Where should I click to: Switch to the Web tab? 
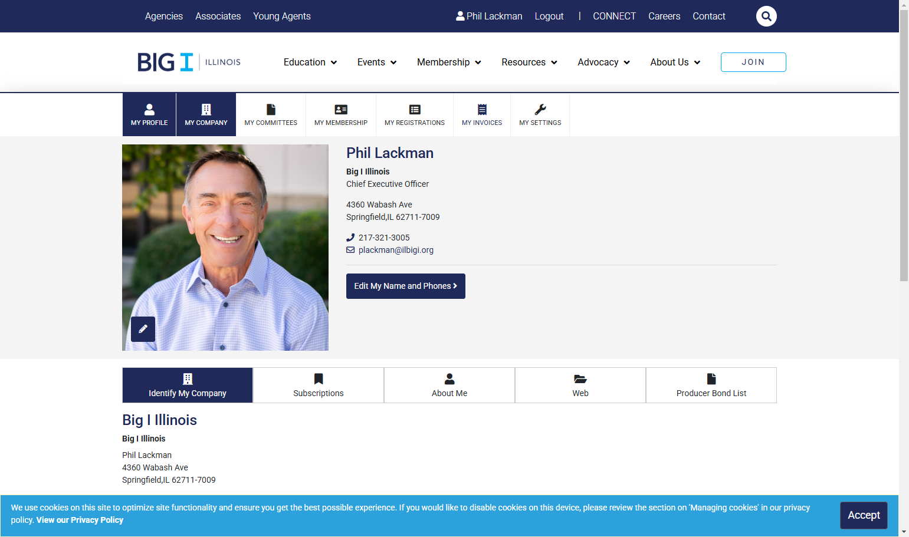(x=580, y=386)
